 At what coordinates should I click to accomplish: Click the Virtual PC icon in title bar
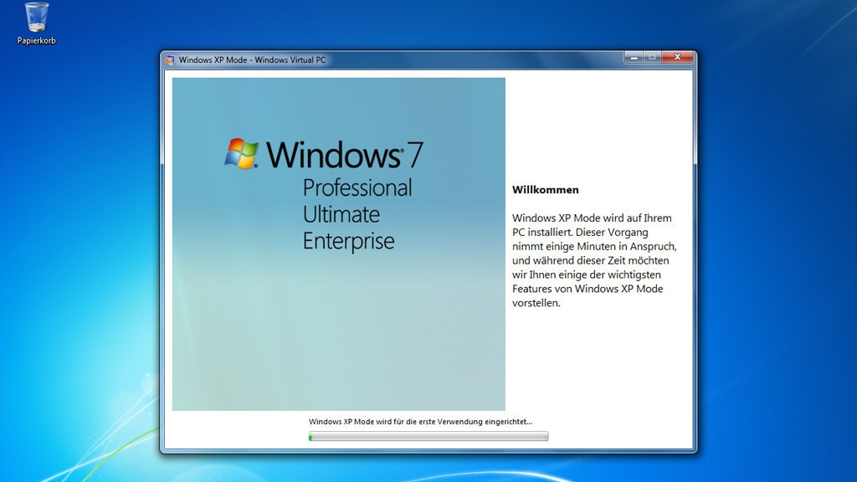pos(171,59)
